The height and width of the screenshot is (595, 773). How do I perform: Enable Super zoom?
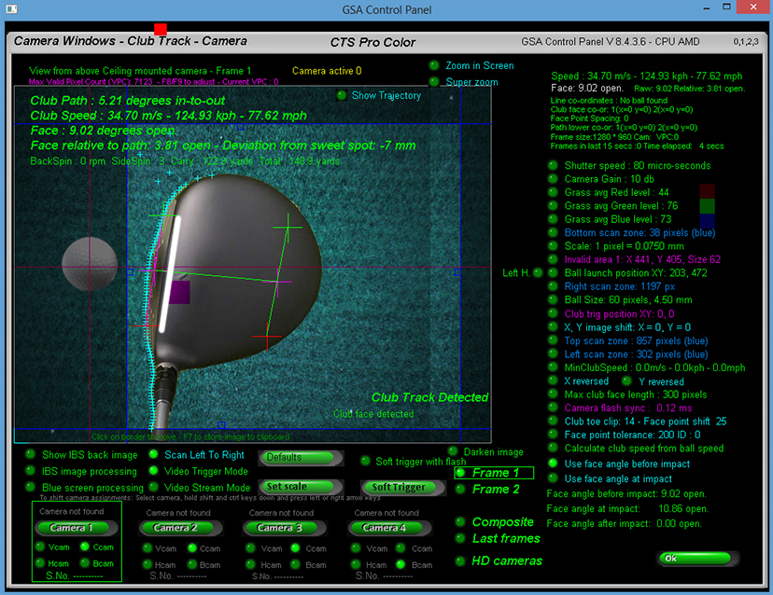click(x=434, y=82)
